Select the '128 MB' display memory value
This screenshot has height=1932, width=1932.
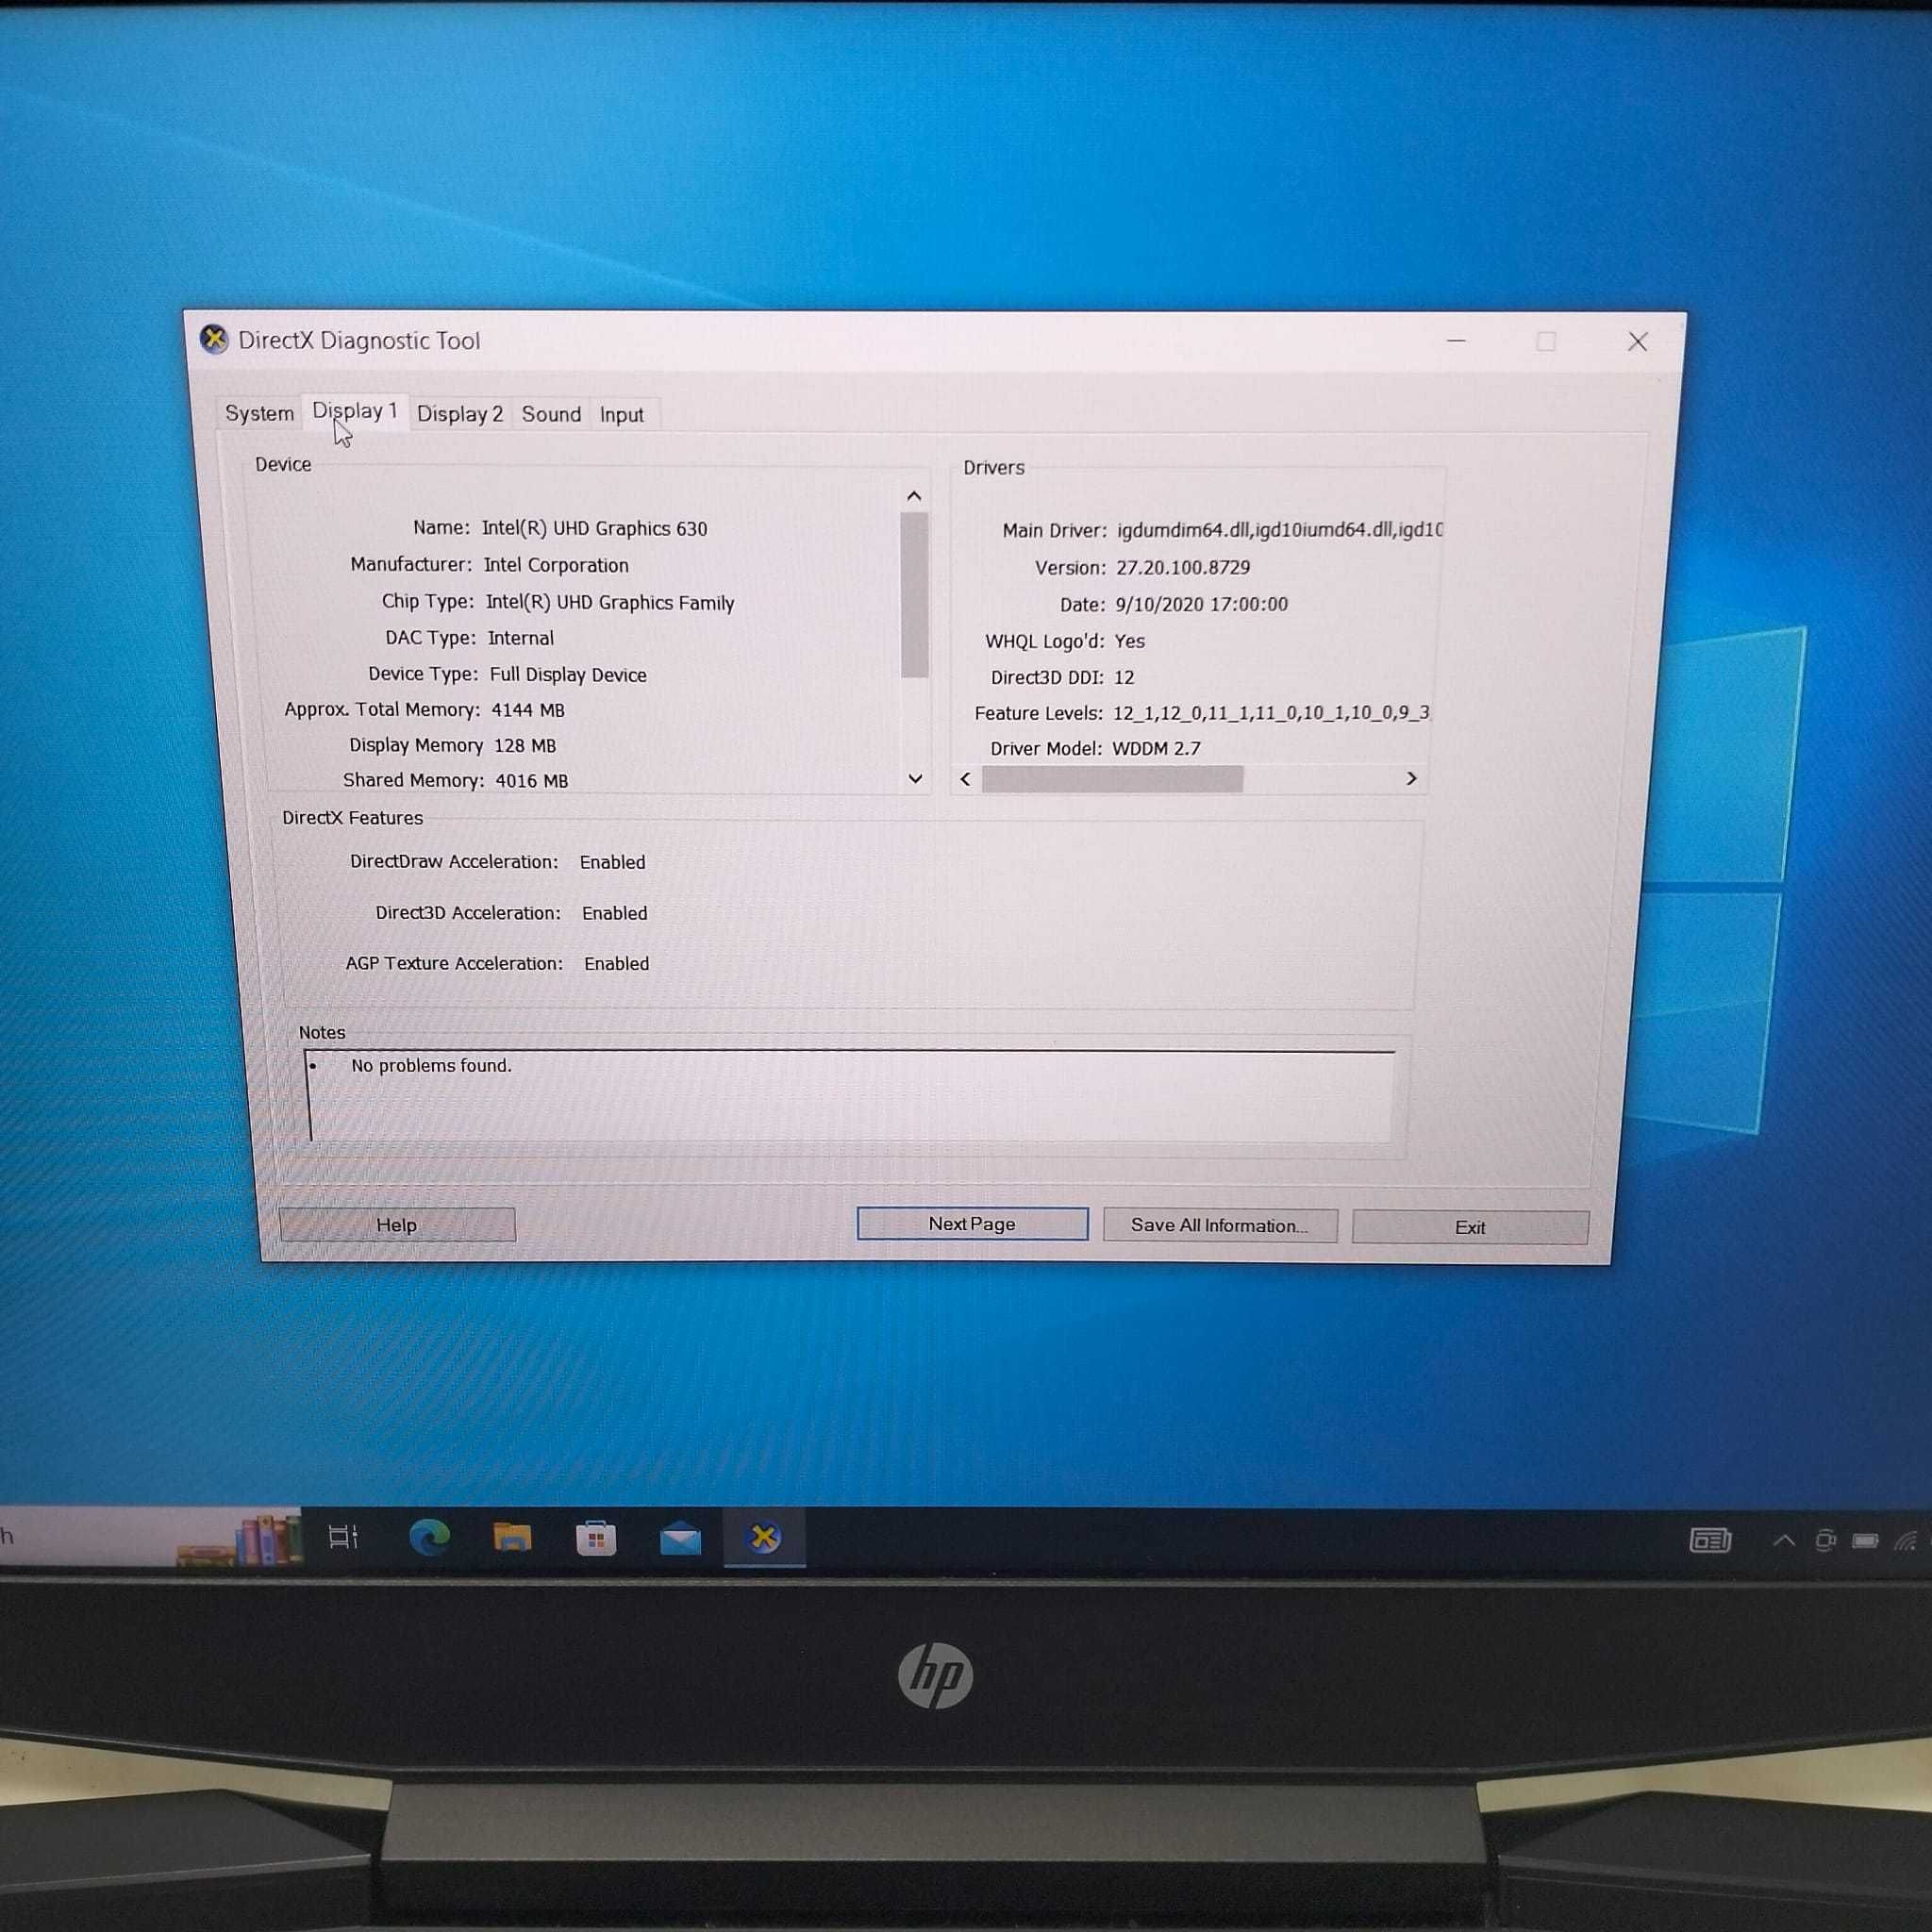point(525,746)
